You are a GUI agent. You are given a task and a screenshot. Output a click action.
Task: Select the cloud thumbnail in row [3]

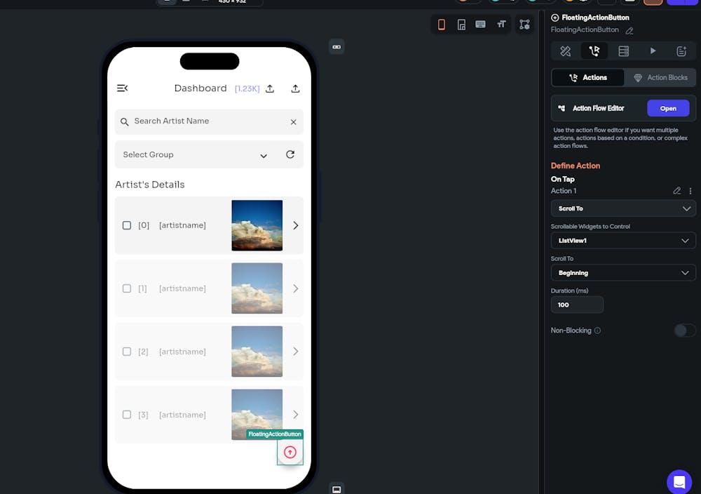point(257,414)
